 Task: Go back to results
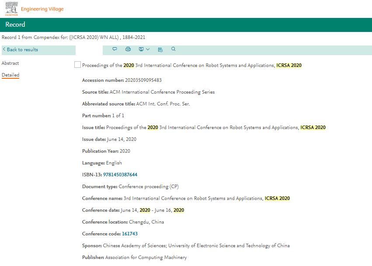(21, 49)
